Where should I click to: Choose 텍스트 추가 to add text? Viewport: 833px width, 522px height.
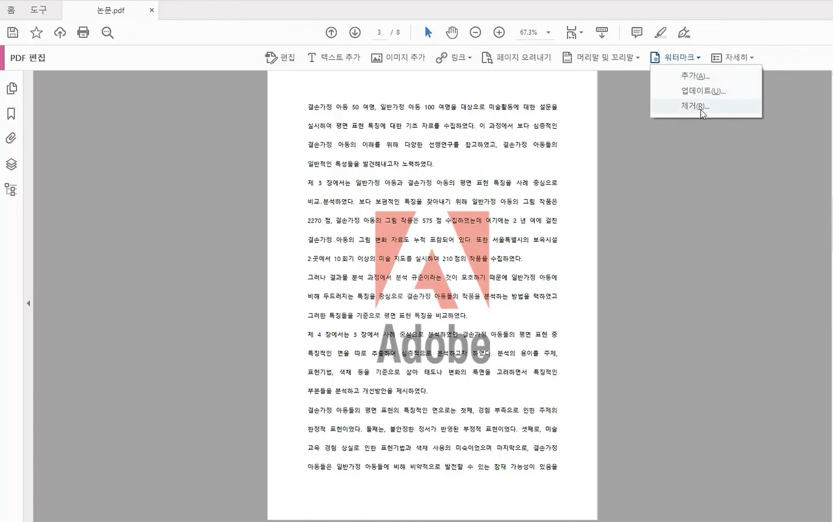[x=333, y=58]
